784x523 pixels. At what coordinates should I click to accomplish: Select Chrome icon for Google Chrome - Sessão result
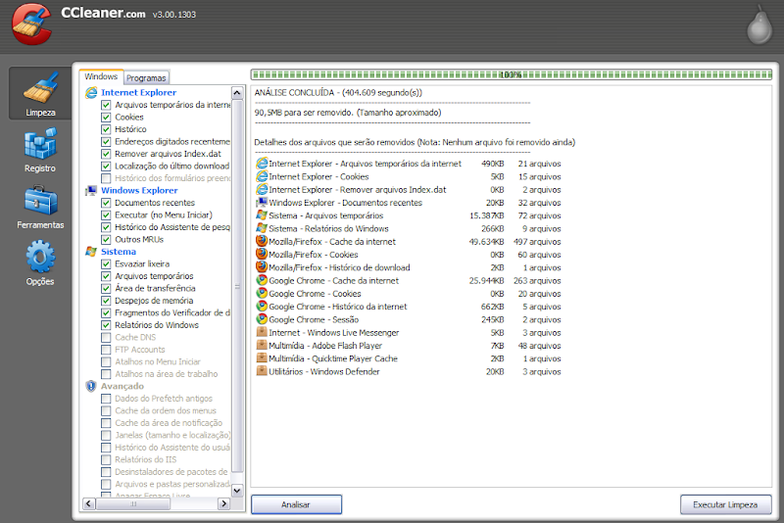pyautogui.click(x=262, y=319)
